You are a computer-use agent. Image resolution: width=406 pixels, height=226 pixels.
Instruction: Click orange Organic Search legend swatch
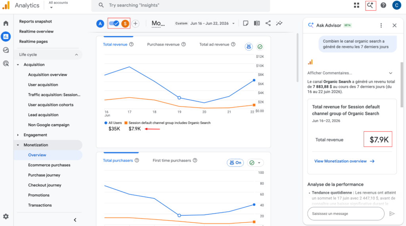[126, 123]
